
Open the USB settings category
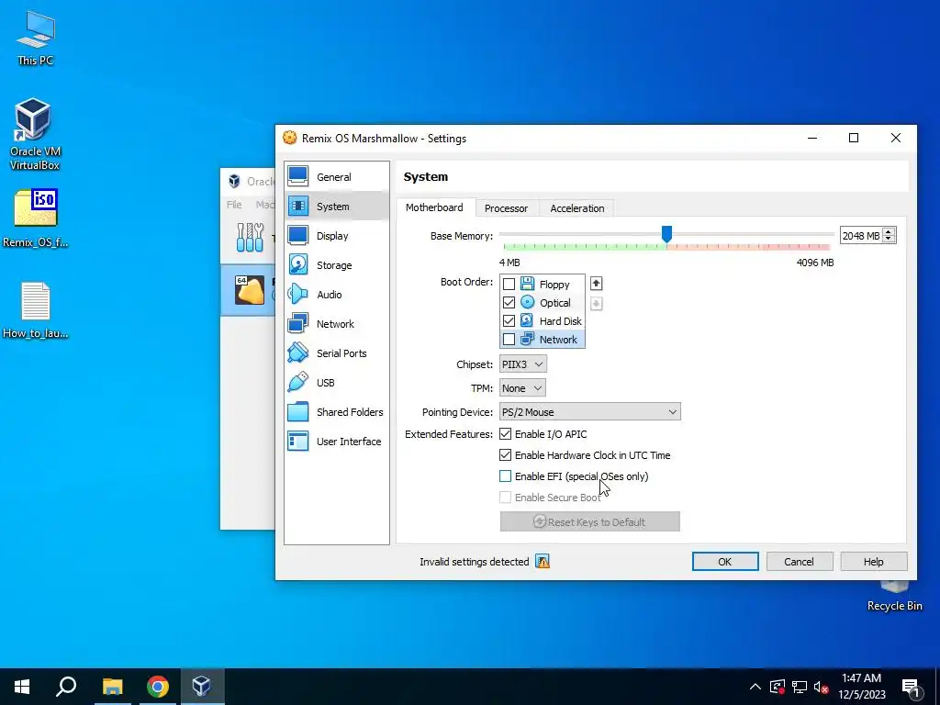[336, 383]
